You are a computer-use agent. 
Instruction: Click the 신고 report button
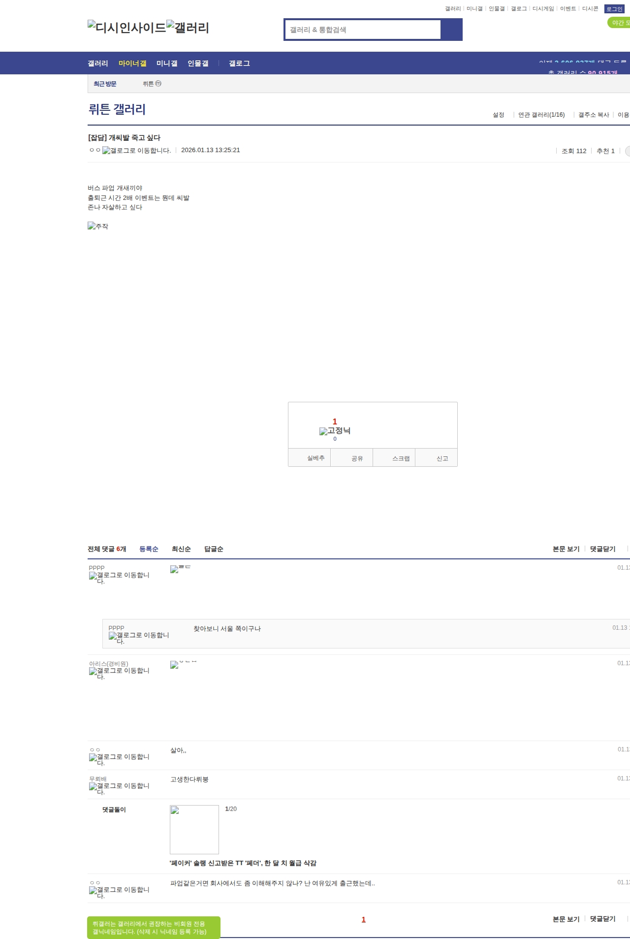[x=442, y=458]
